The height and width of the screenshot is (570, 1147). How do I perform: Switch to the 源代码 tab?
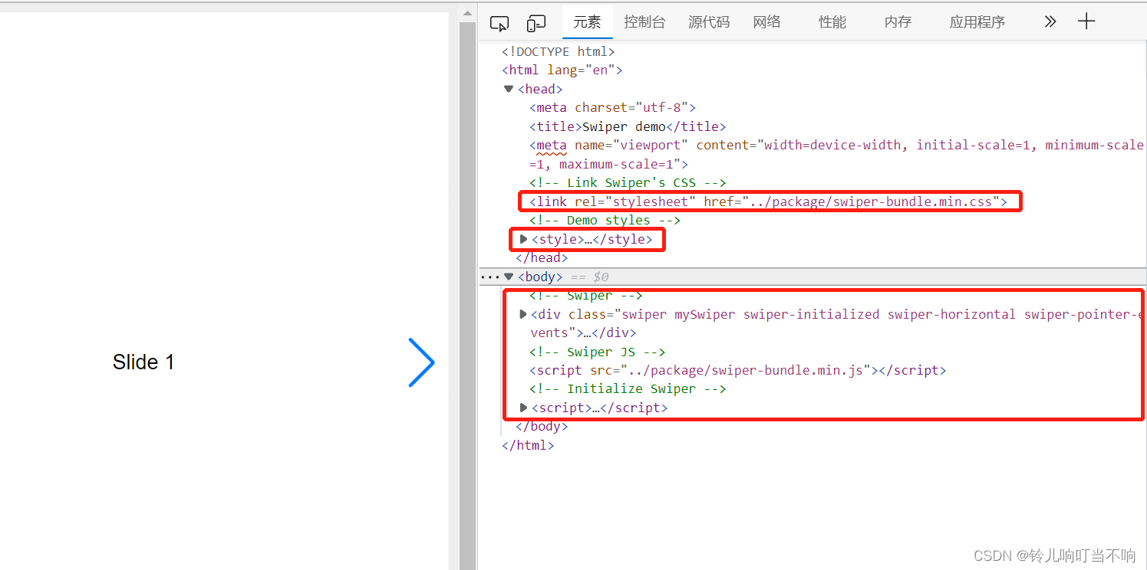709,22
